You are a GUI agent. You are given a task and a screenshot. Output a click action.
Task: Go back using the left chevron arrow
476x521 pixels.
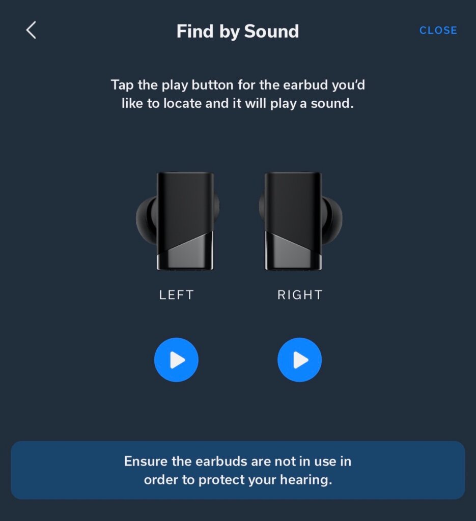[x=31, y=30]
